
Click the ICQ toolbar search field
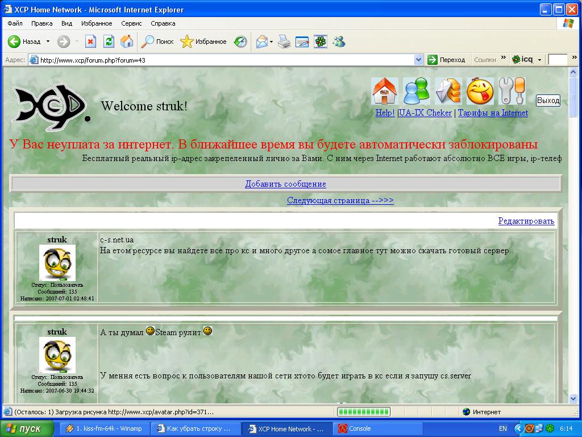[558, 60]
